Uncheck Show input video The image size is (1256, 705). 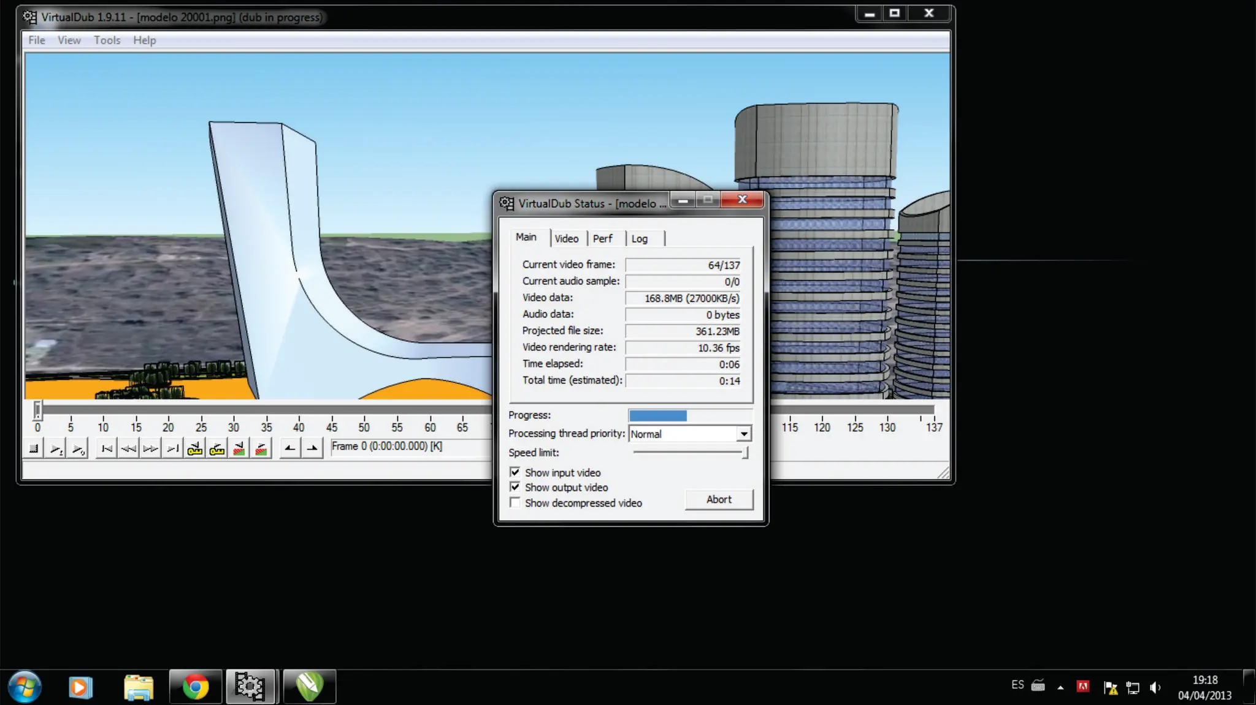[x=515, y=472]
